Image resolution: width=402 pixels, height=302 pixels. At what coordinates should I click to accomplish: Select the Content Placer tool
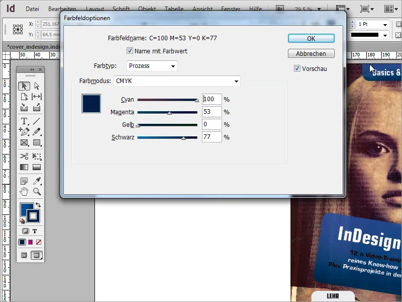(37, 107)
